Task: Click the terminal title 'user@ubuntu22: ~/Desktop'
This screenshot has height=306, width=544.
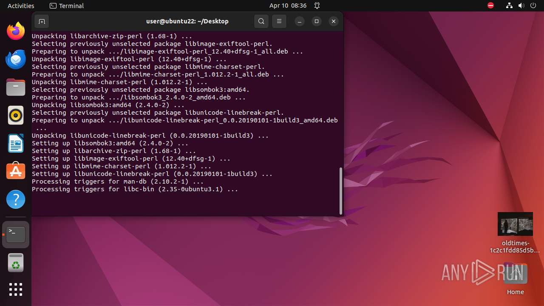Action: (187, 21)
